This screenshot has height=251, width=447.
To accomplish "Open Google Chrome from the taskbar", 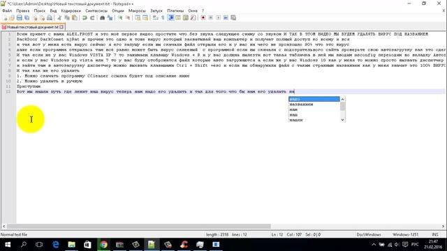I will tap(104, 245).
